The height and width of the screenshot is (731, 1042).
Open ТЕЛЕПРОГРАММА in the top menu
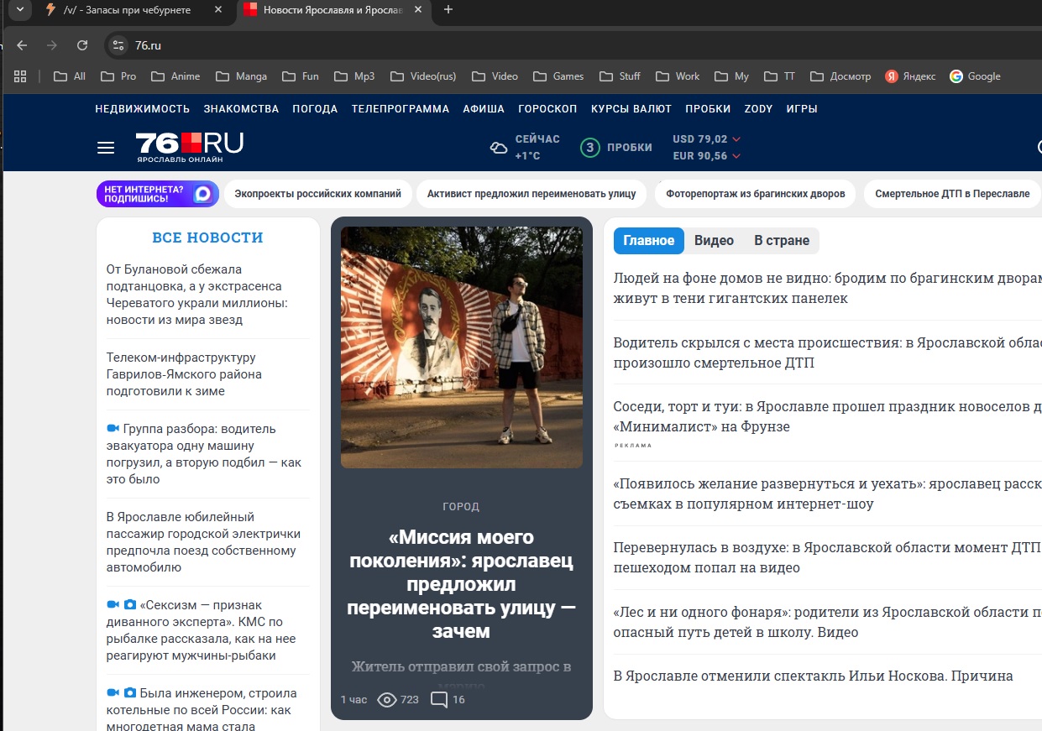click(401, 109)
